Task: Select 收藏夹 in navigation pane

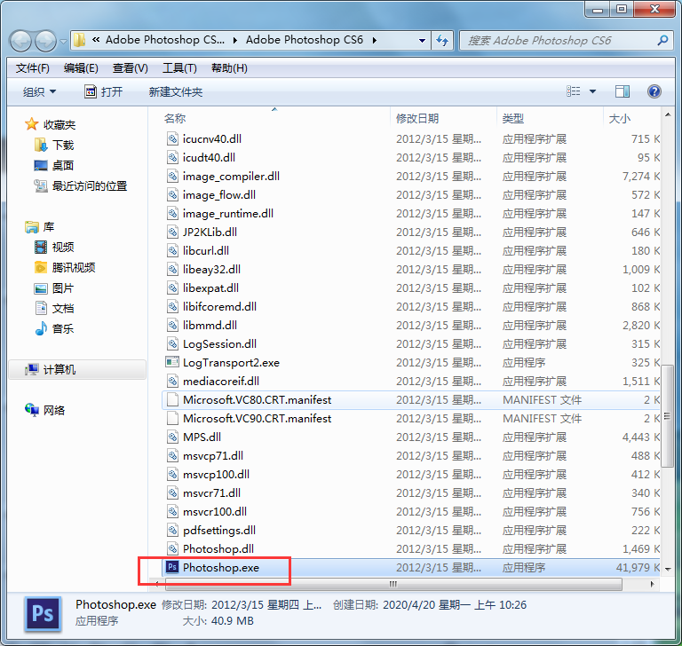Action: point(51,125)
